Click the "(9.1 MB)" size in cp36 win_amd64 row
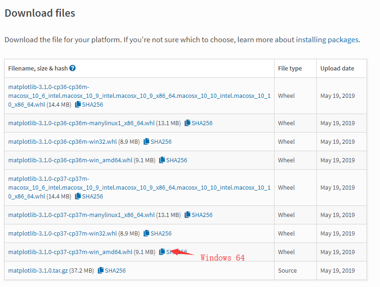This screenshot has height=287, width=380. pyautogui.click(x=144, y=160)
